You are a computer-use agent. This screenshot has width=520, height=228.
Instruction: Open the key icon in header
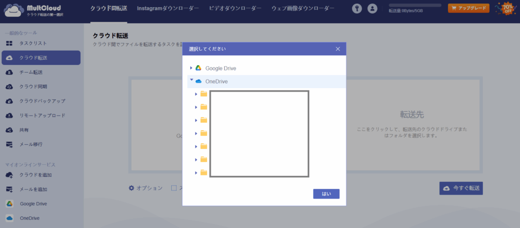(357, 9)
